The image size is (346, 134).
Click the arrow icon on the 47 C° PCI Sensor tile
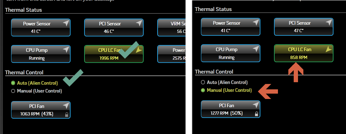pos(328,23)
